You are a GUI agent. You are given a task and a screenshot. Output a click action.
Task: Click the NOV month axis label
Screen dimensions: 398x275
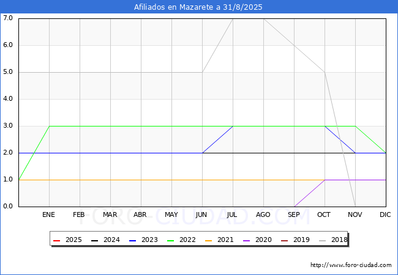[355, 215]
